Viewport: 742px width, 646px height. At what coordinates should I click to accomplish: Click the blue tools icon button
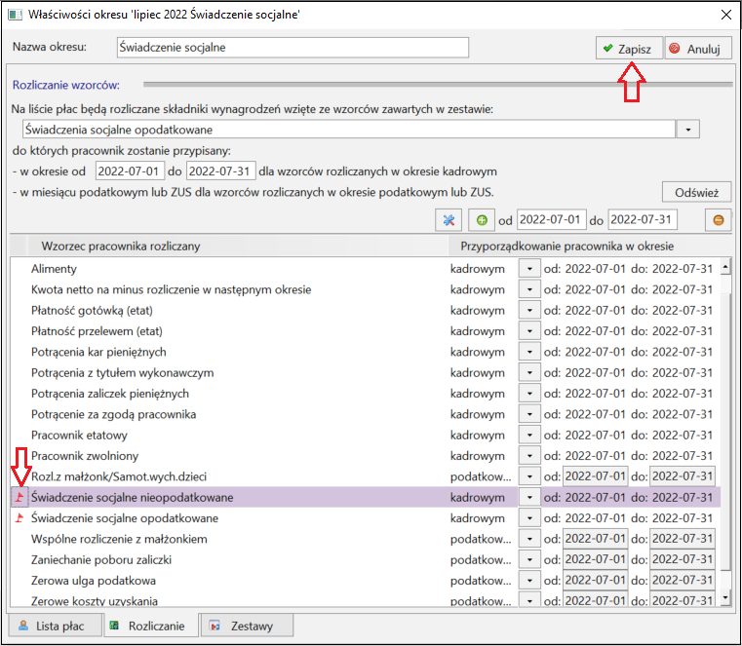coord(449,220)
